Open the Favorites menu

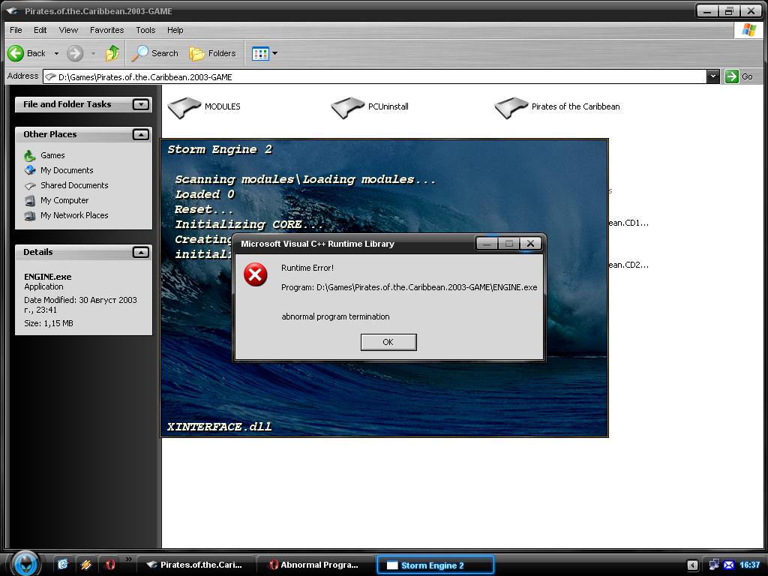point(106,30)
